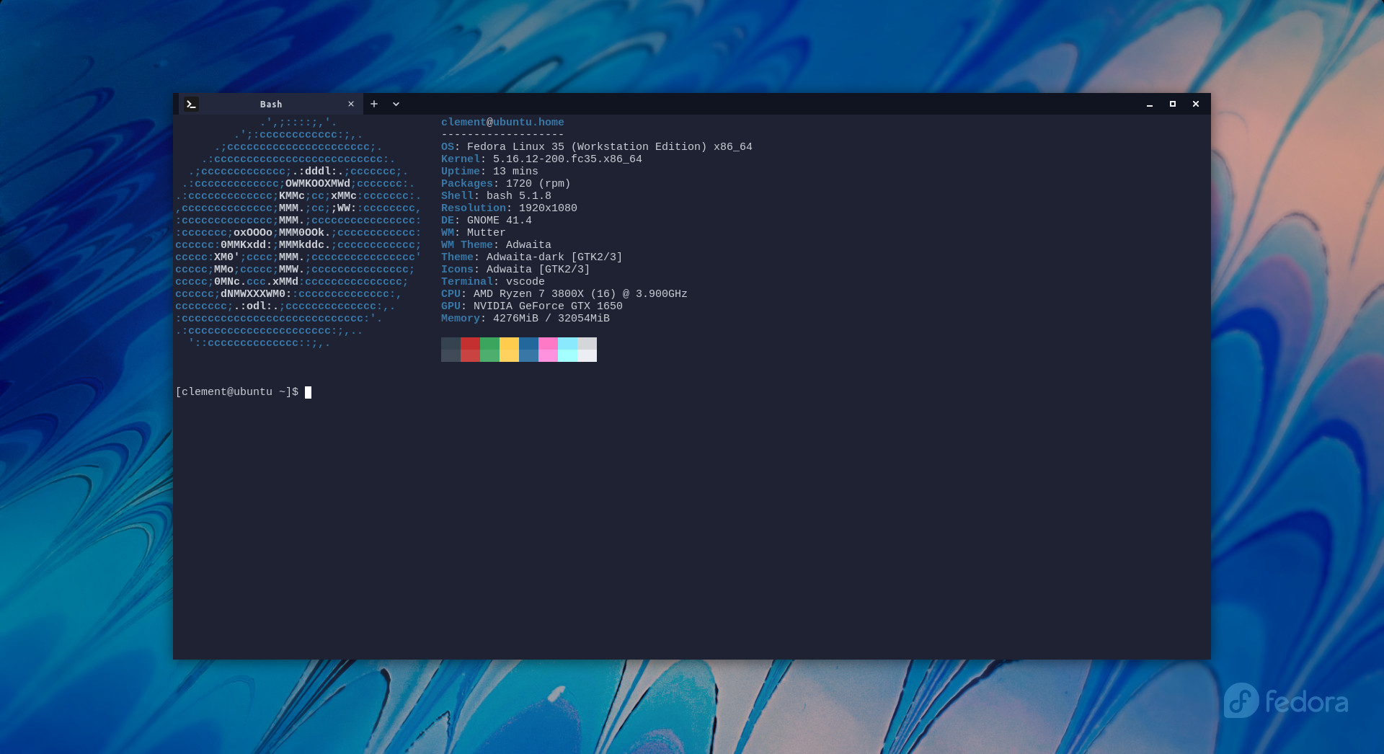
Task: Click the clement@ubuntu.home header text
Action: 502,123
